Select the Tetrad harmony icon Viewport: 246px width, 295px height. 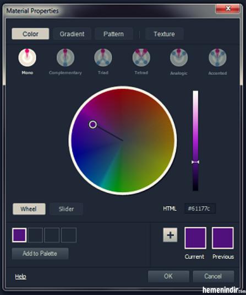pyautogui.click(x=141, y=57)
